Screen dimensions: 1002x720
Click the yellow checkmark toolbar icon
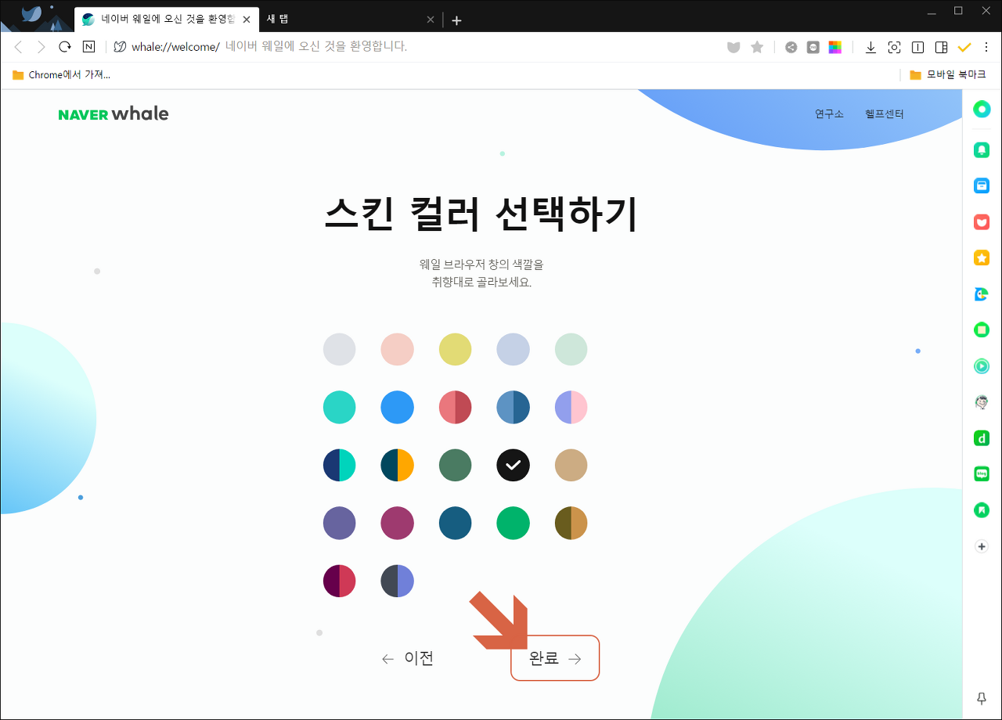click(x=964, y=47)
